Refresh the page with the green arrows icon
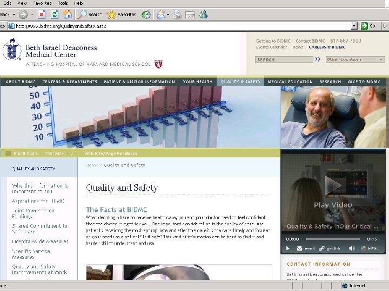Viewport: 389px width, 291px height. pos(55,15)
